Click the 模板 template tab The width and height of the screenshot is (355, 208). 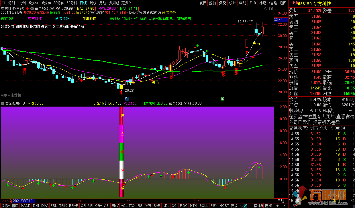(x=269, y=206)
